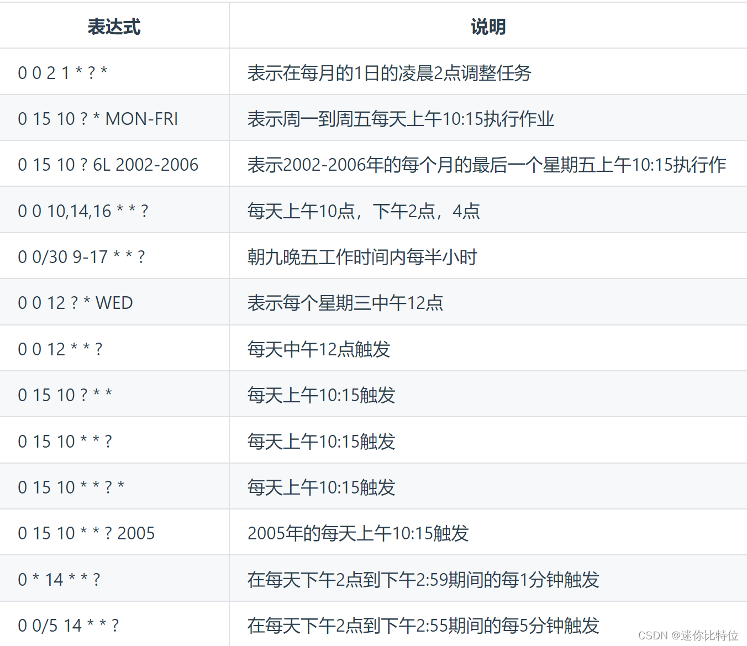Click expression 0 15 10 ? * *
This screenshot has height=646, width=747.
tap(65, 395)
